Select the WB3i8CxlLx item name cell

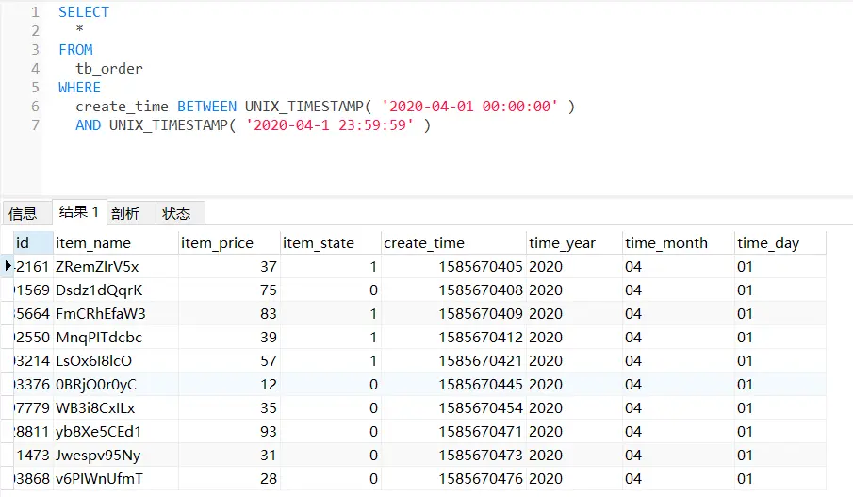[116, 408]
